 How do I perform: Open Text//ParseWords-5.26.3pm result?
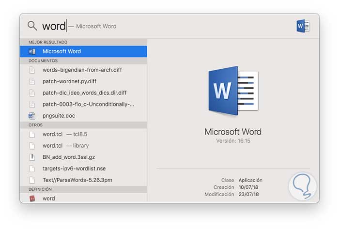pyautogui.click(x=83, y=180)
